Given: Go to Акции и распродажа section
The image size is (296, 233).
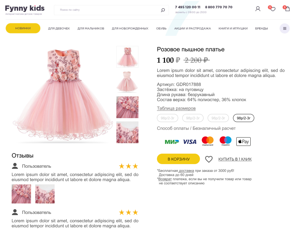Looking at the screenshot, I should tap(192, 28).
